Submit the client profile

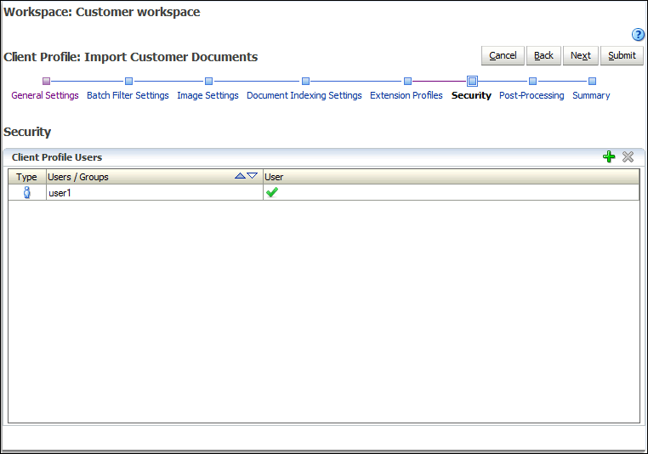pyautogui.click(x=622, y=55)
